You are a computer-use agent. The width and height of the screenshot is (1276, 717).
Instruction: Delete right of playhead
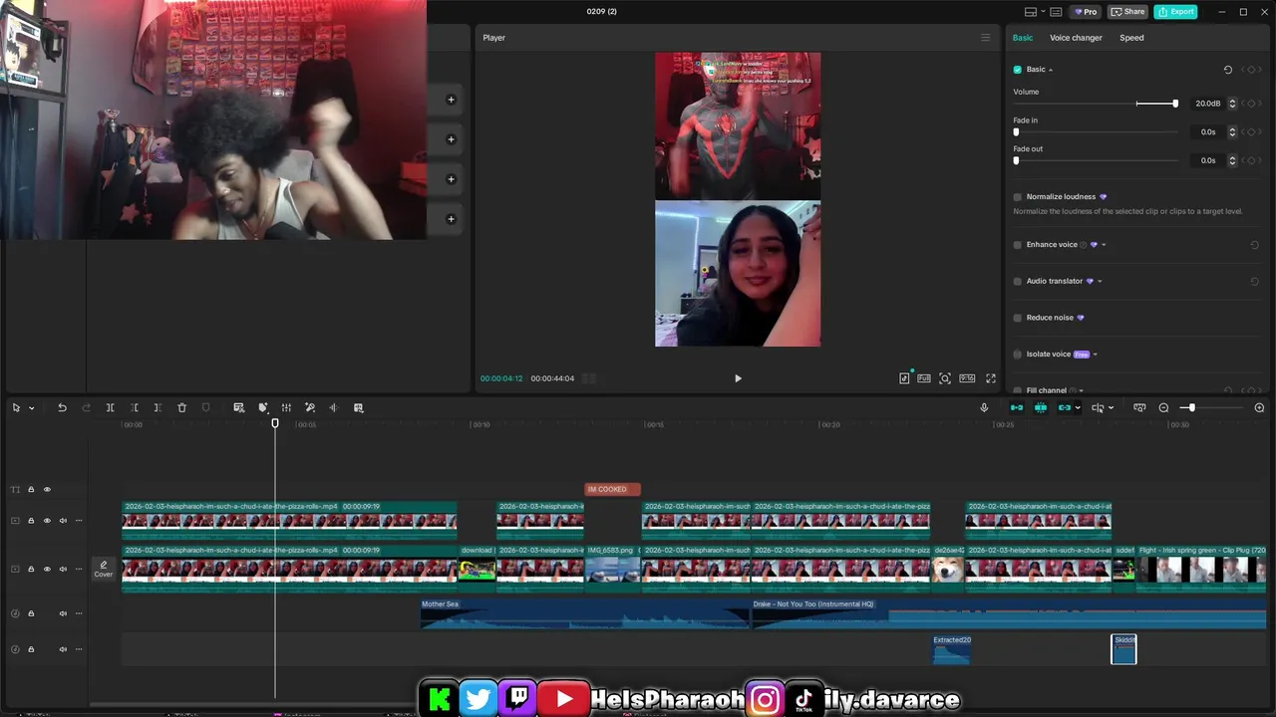click(158, 407)
